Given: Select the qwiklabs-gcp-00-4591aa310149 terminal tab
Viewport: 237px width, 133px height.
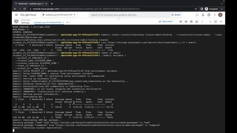Looking at the screenshot, I should click(48, 23).
